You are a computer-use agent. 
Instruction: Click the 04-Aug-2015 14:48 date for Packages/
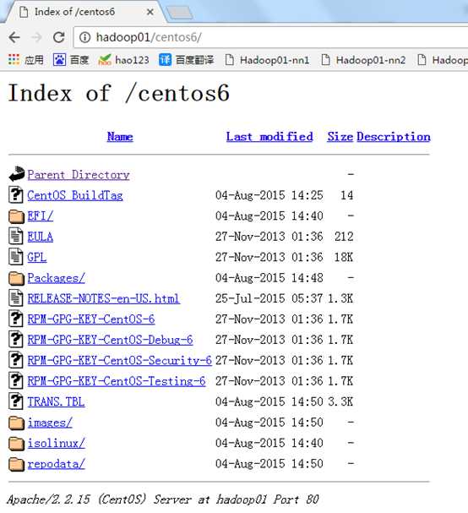[269, 278]
